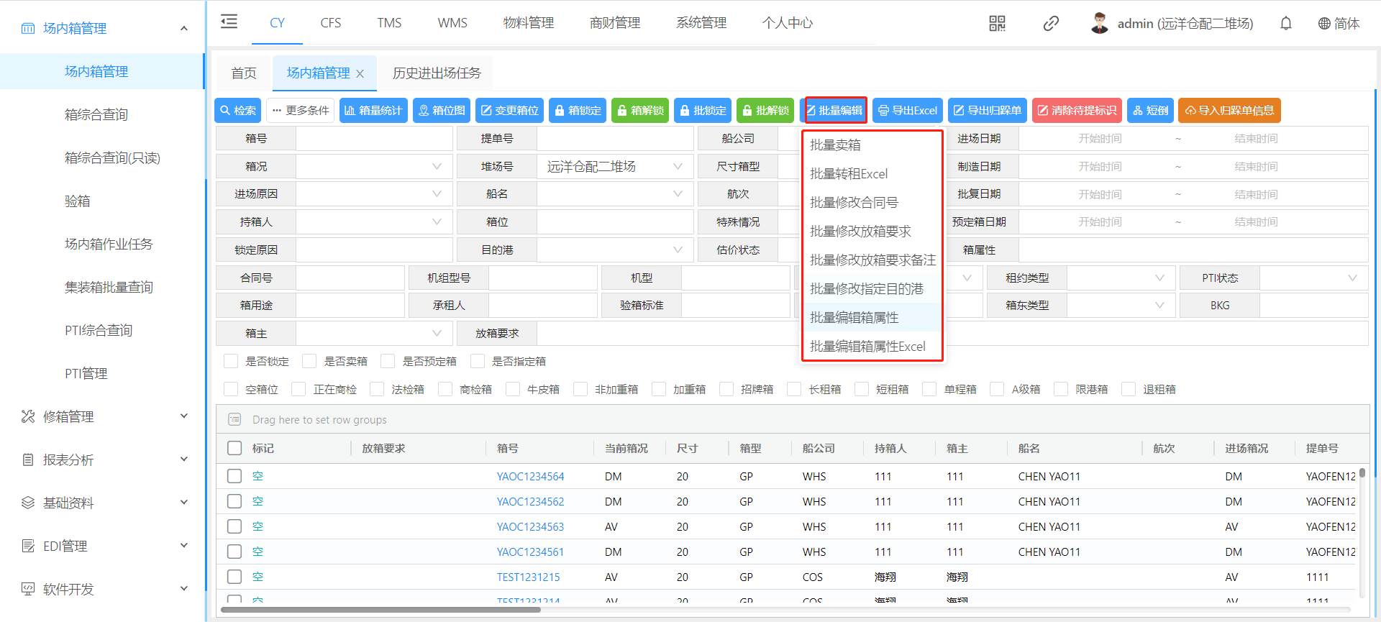This screenshot has width=1381, height=622.
Task: Click the 箱号 input field
Action: [373, 139]
